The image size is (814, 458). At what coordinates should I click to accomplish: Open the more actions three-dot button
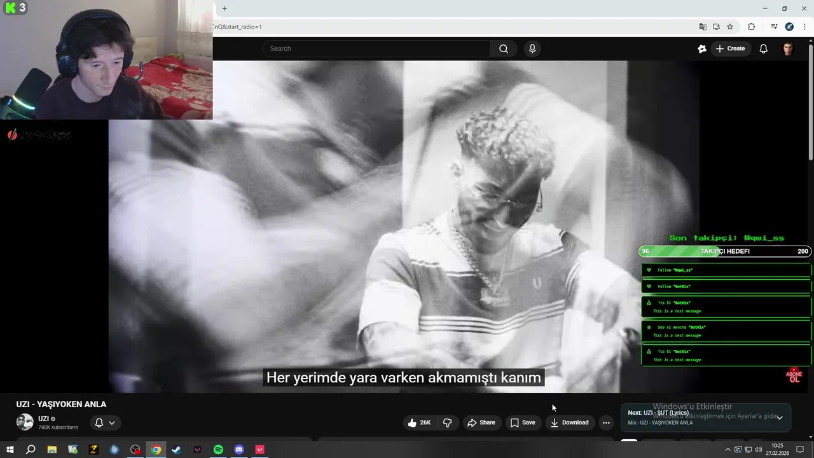click(606, 422)
